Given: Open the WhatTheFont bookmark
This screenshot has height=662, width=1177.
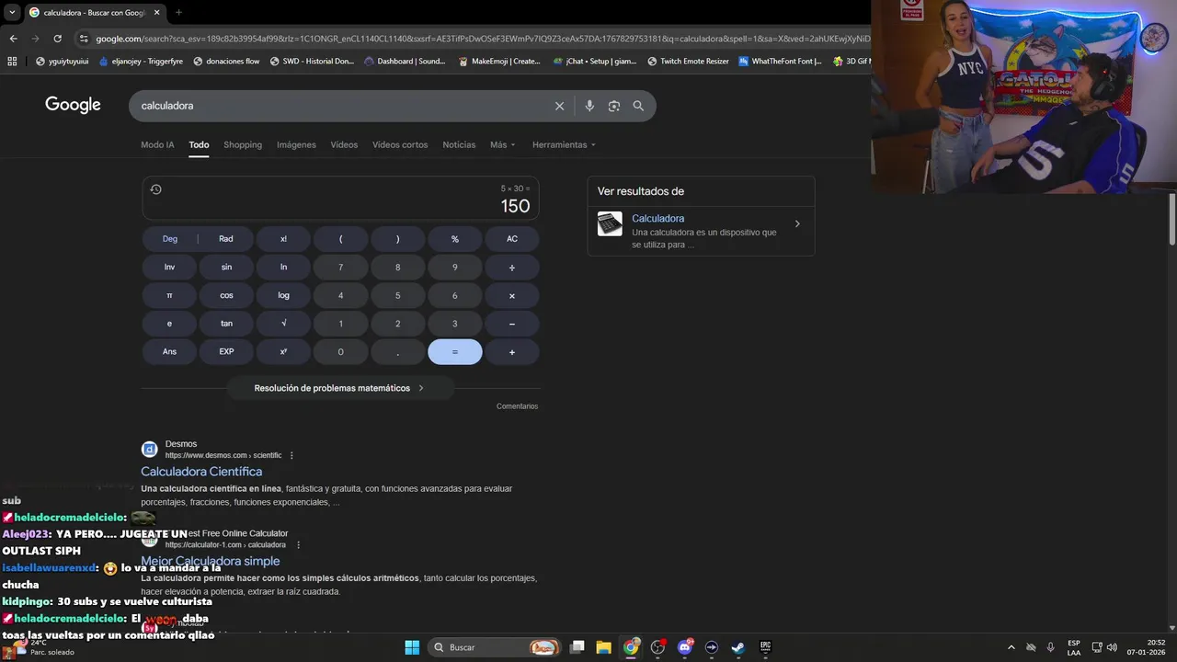Looking at the screenshot, I should pyautogui.click(x=779, y=62).
